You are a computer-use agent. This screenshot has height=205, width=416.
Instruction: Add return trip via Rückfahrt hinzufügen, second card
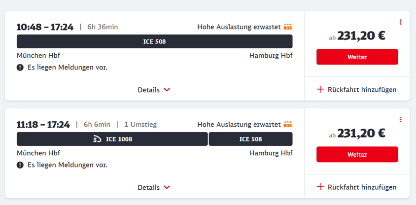coord(356,187)
